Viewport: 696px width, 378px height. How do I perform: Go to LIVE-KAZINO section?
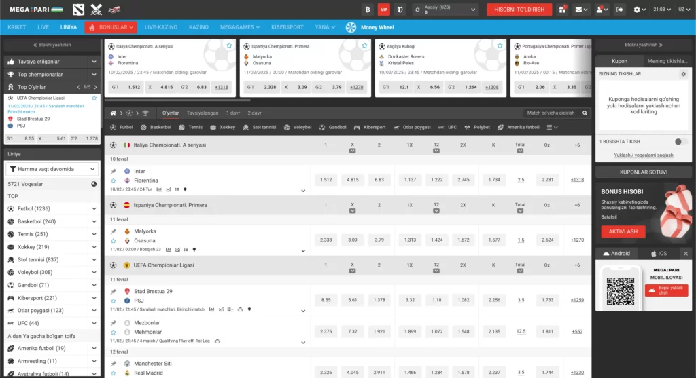(160, 27)
